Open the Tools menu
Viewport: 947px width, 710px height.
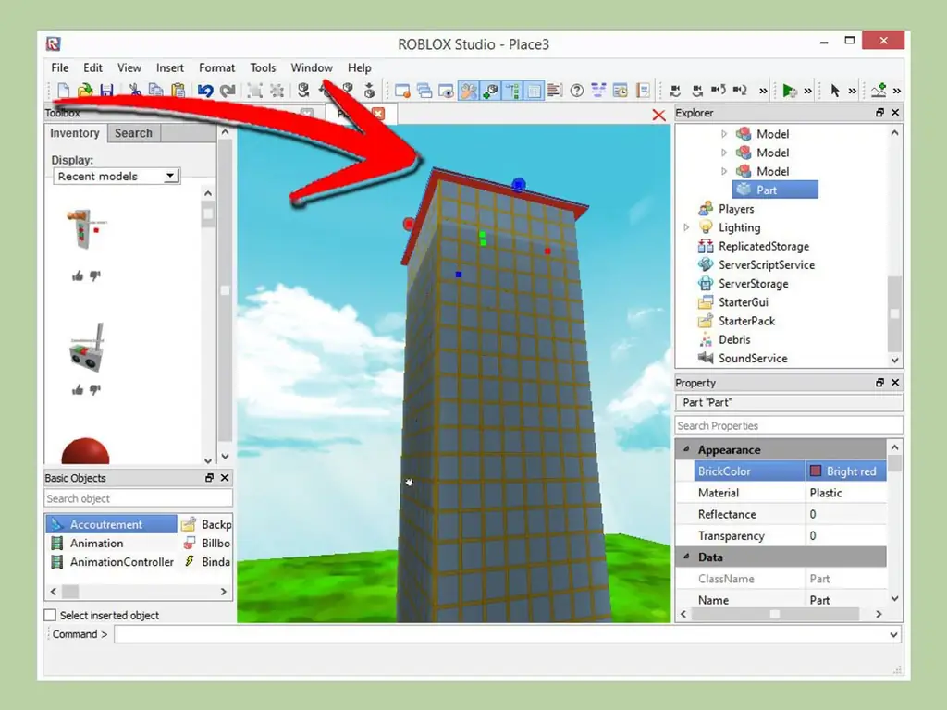click(x=263, y=67)
